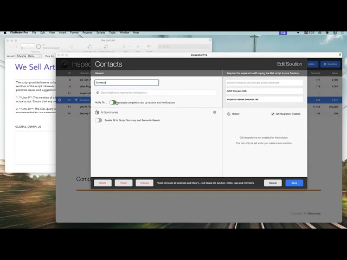Select solution row with ID 15

tap(73, 113)
